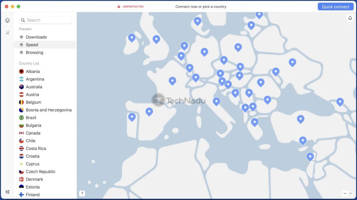
Task: Click the Poland map pin
Action: (x=238, y=47)
